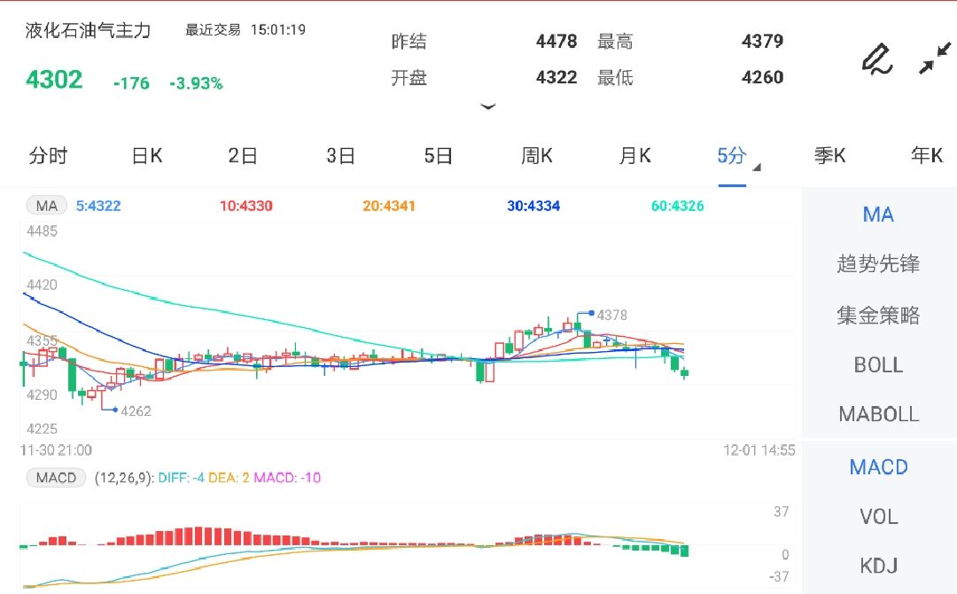Click the 开盘 value 4322
The image size is (957, 594).
[556, 77]
